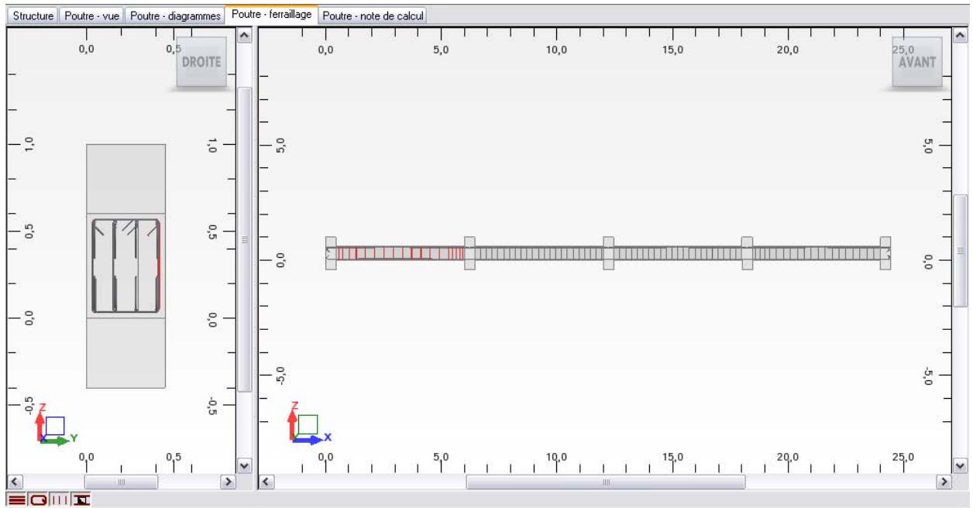Click section view scroll-up arrow
The image size is (973, 508).
245,36
